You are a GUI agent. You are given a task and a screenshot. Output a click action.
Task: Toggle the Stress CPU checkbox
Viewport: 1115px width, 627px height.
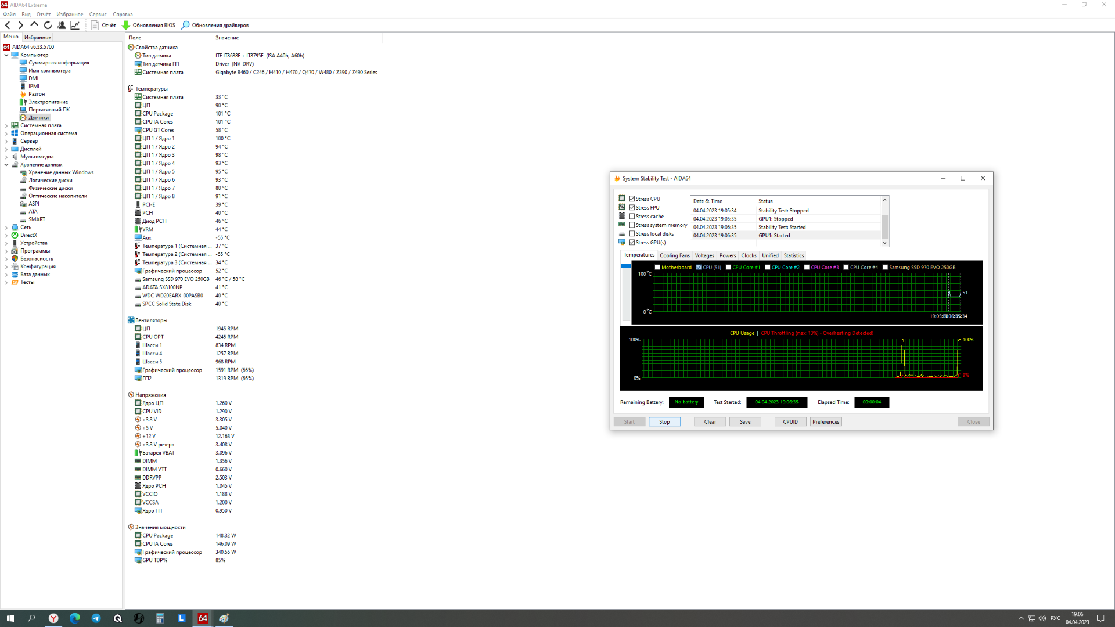tap(631, 199)
